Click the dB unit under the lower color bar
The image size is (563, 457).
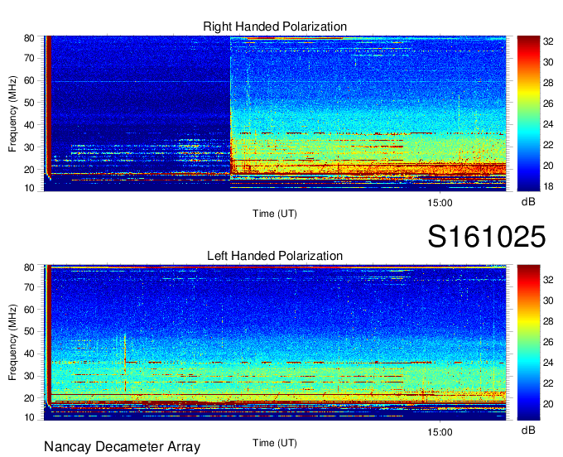(528, 430)
